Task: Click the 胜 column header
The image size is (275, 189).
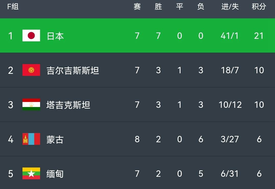Action: tap(158, 7)
